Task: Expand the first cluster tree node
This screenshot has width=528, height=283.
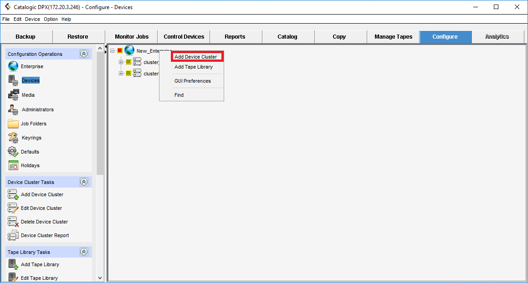Action: (121, 62)
